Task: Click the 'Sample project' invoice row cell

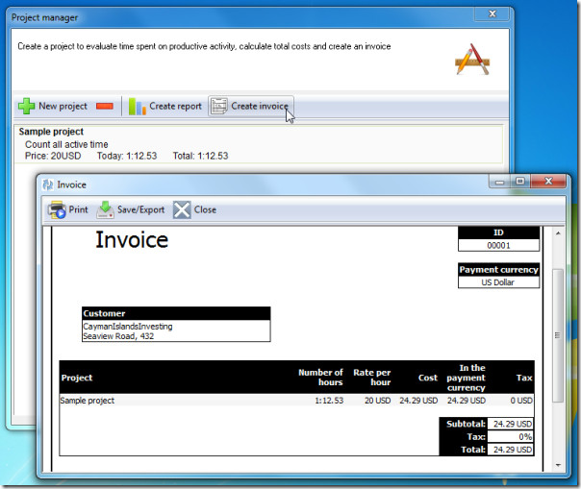Action: click(x=88, y=401)
